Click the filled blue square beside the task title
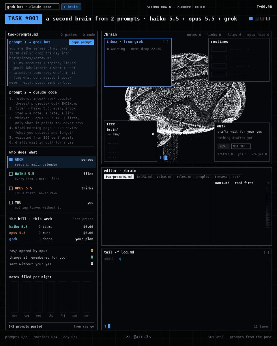Viewport: 277px width, 346px height. click(251, 19)
